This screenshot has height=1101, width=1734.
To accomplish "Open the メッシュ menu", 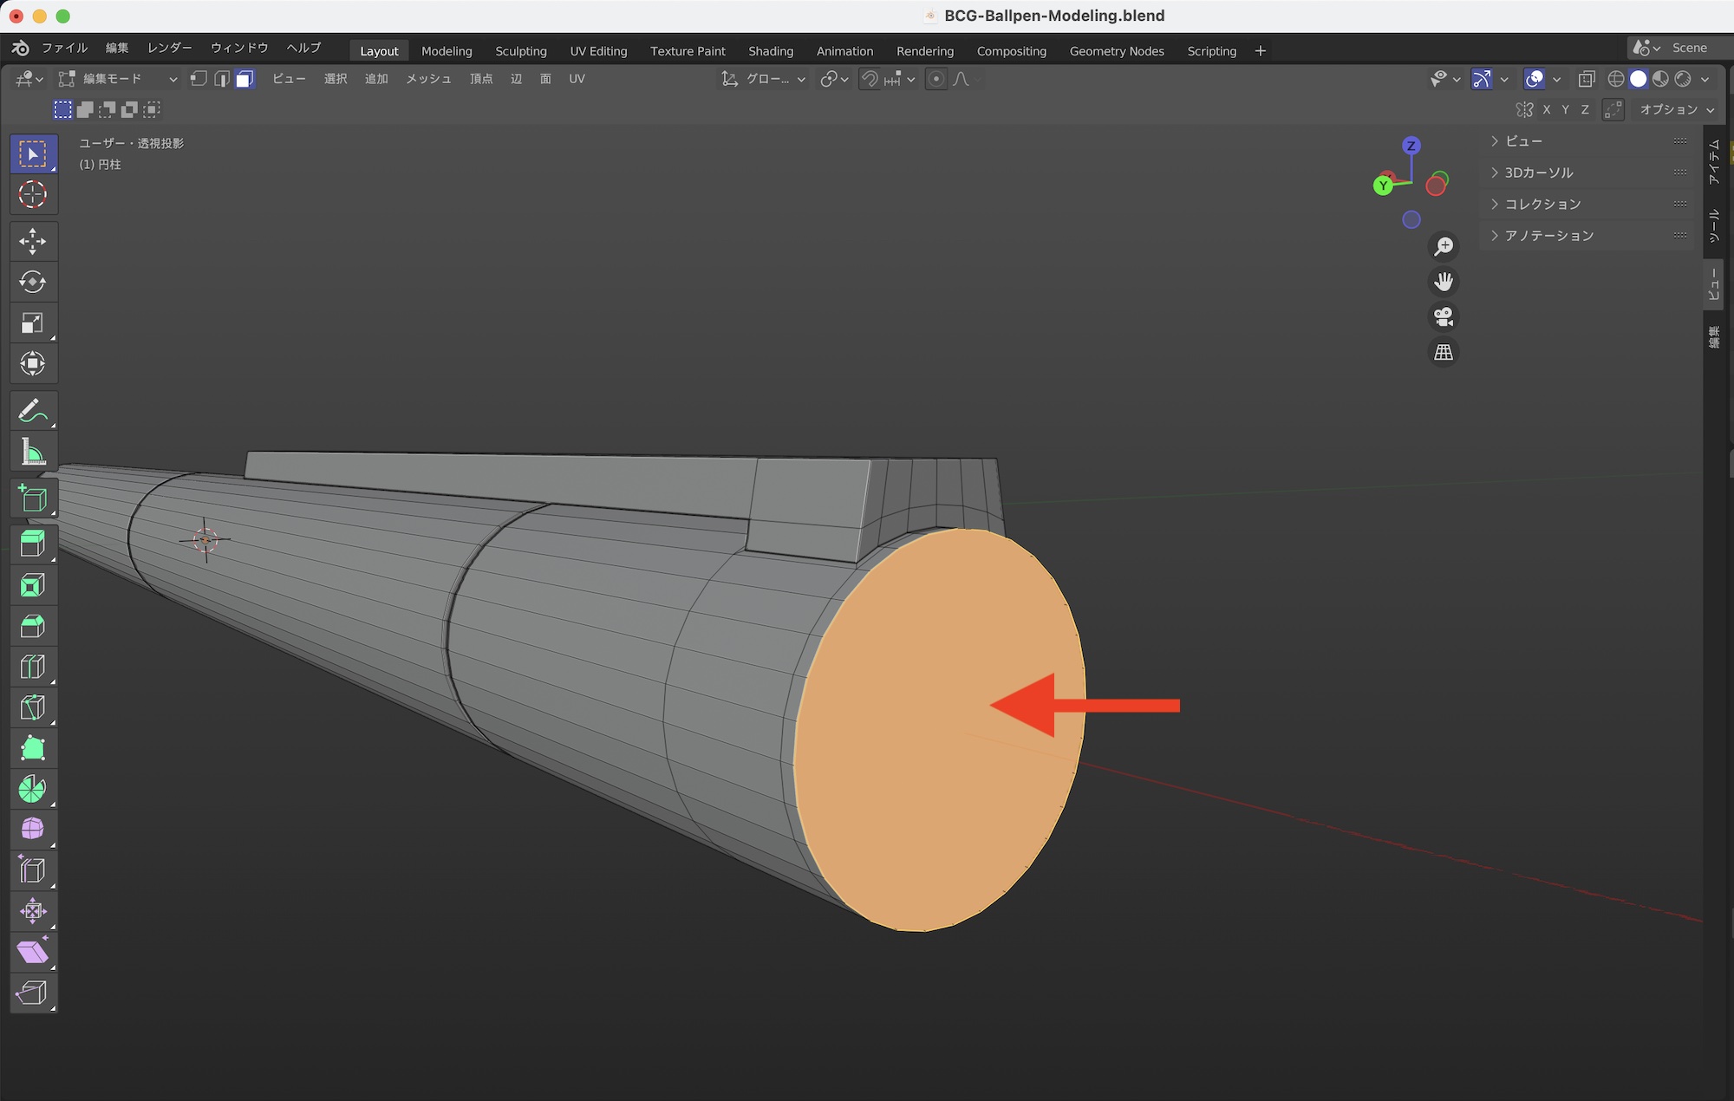I will click(x=428, y=79).
